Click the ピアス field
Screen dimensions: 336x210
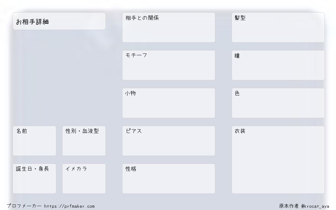(x=169, y=141)
